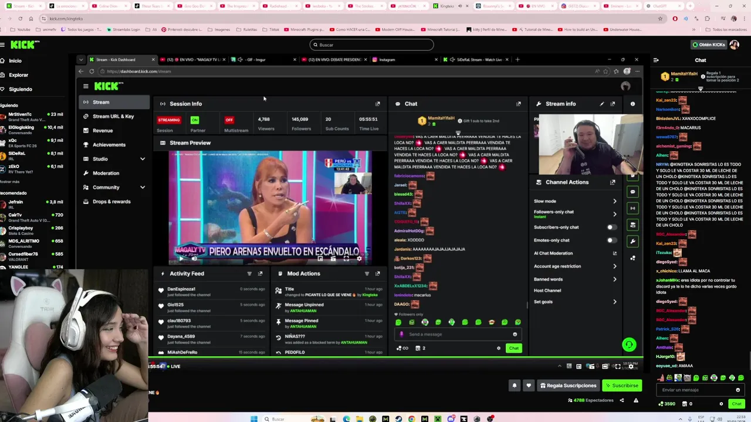Screen dimensions: 751x422
Task: Share the stream via share icon
Action: 622,400
